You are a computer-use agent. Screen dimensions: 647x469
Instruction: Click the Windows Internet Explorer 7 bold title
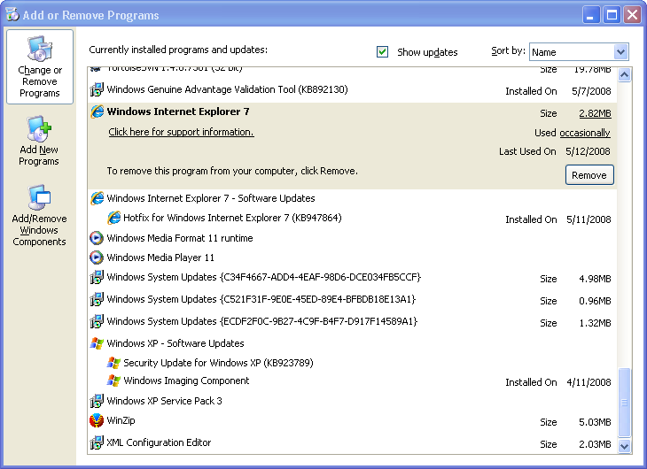tap(178, 111)
